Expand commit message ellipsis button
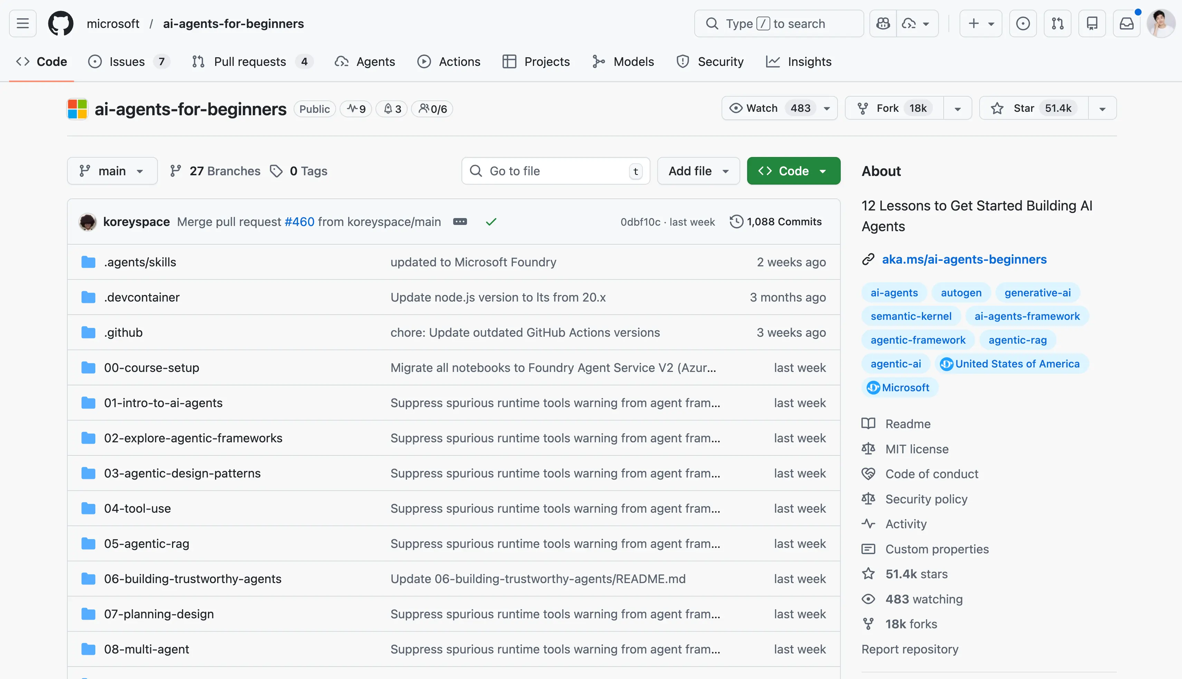This screenshot has height=679, width=1182. pyautogui.click(x=460, y=222)
